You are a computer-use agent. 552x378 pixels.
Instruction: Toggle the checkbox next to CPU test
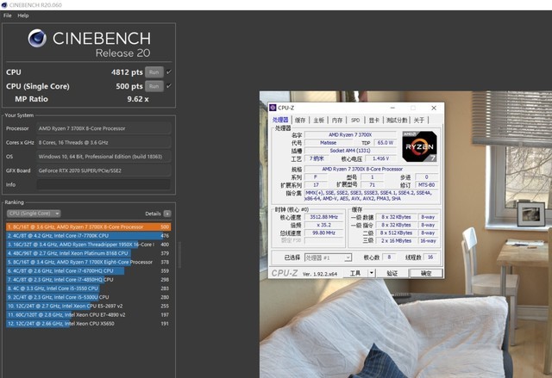click(x=169, y=71)
